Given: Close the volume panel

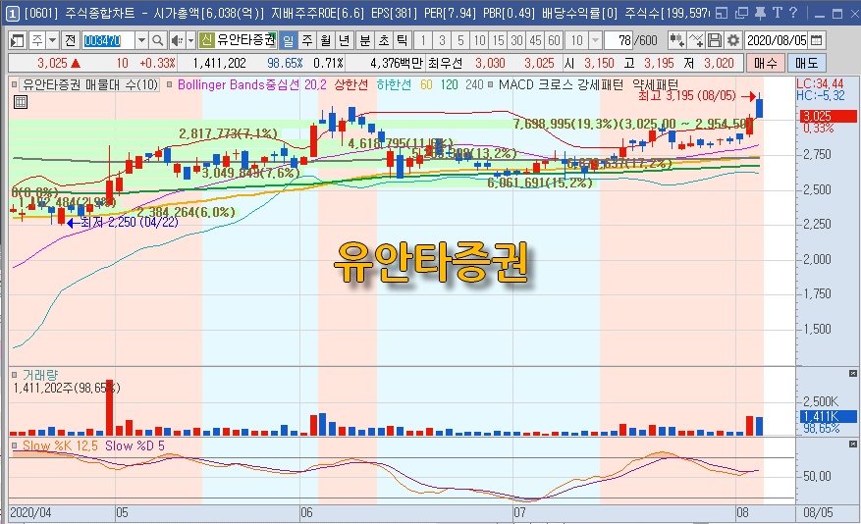Looking at the screenshot, I should point(853,374).
